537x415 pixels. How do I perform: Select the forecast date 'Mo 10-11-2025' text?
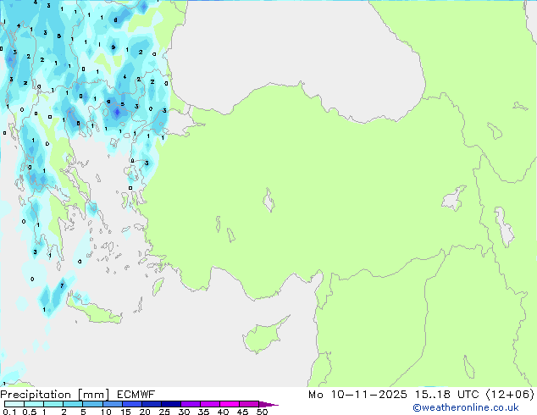[357, 395]
